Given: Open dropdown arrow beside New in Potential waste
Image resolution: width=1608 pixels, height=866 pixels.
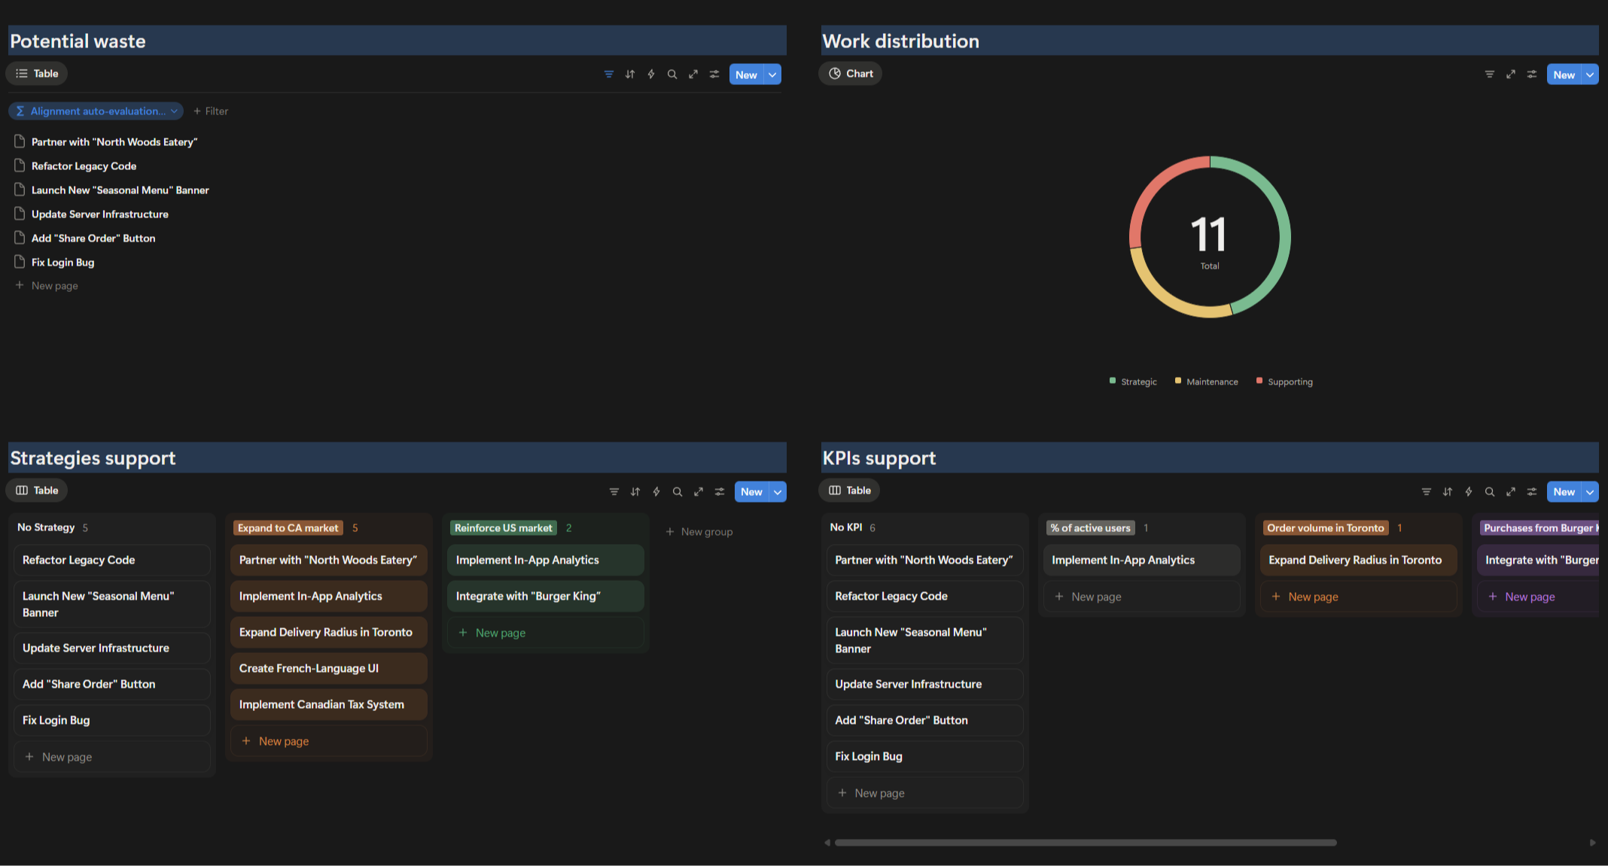Looking at the screenshot, I should pyautogui.click(x=772, y=74).
